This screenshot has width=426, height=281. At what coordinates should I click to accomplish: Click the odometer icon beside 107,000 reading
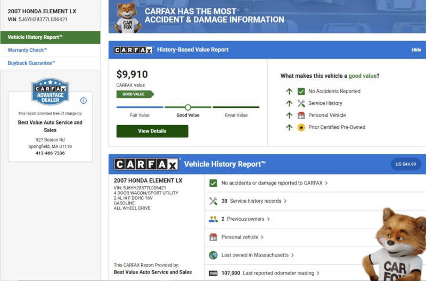214,273
